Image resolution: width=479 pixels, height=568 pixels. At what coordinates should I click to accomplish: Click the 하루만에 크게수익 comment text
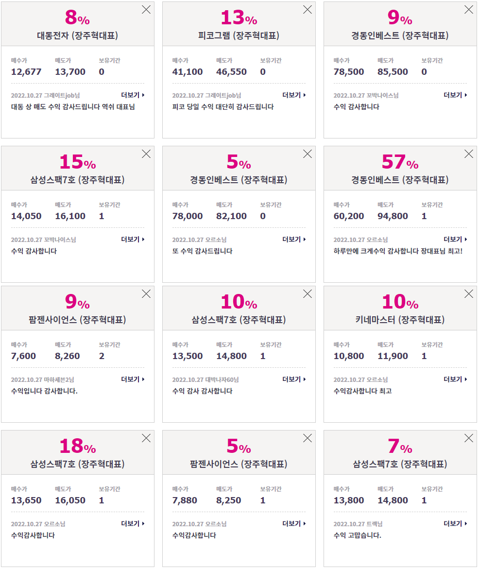click(x=398, y=251)
